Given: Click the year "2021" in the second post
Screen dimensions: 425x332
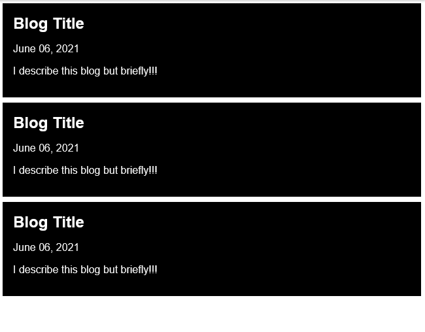Looking at the screenshot, I should (67, 148).
